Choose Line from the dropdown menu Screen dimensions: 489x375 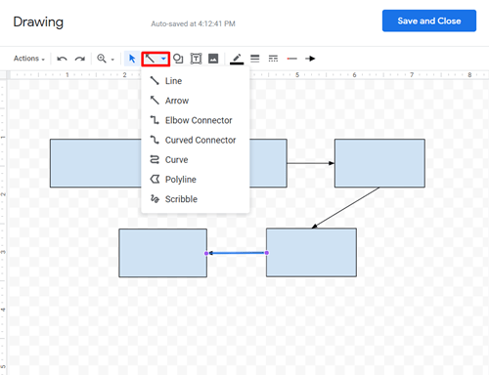coord(196,81)
